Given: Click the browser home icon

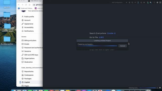Looking at the screenshot, I should 30,5.
